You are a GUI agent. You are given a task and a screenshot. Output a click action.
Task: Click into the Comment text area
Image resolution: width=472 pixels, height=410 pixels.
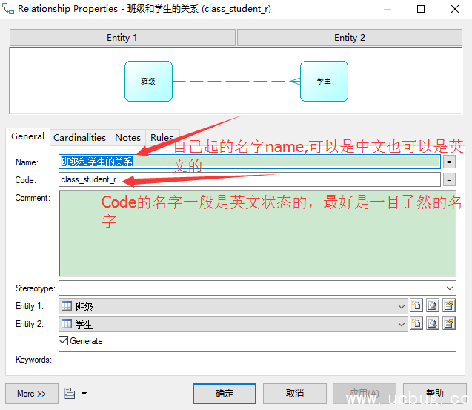257,234
